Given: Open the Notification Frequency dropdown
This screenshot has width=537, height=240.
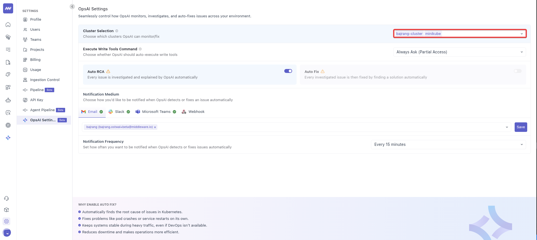Looking at the screenshot, I should coord(448,144).
